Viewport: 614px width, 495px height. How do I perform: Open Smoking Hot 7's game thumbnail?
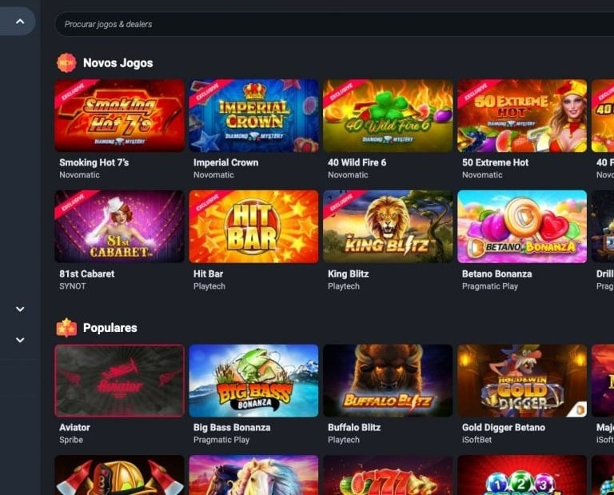119,115
